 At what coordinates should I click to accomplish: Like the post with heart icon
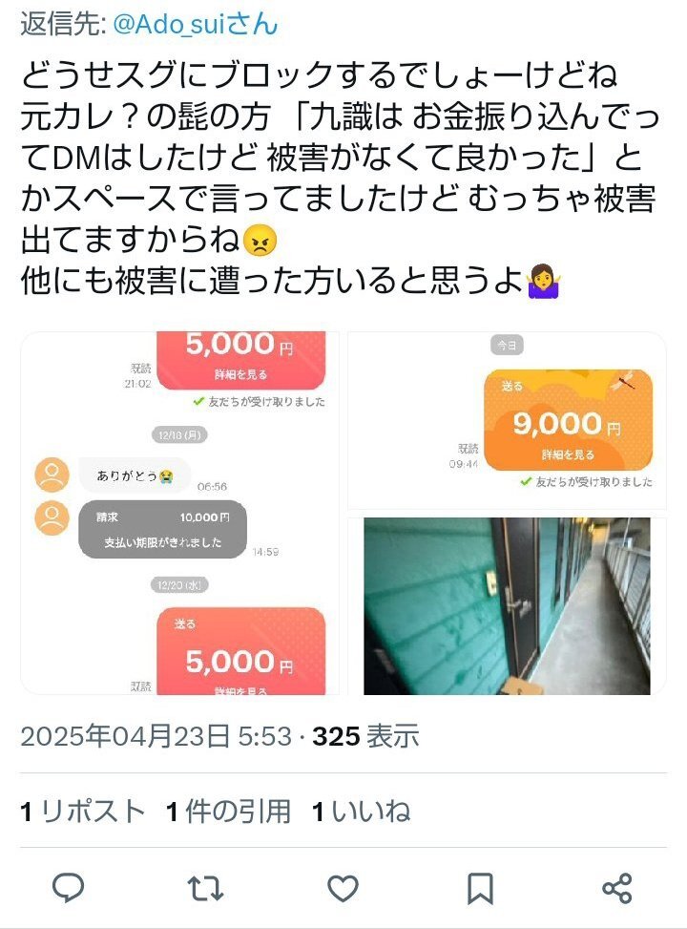343,888
